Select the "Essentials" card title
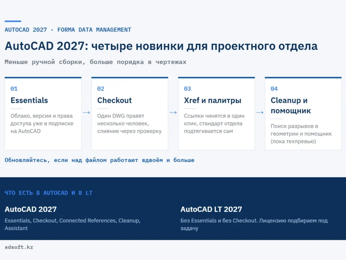This screenshot has height=260, width=346. 29,100
